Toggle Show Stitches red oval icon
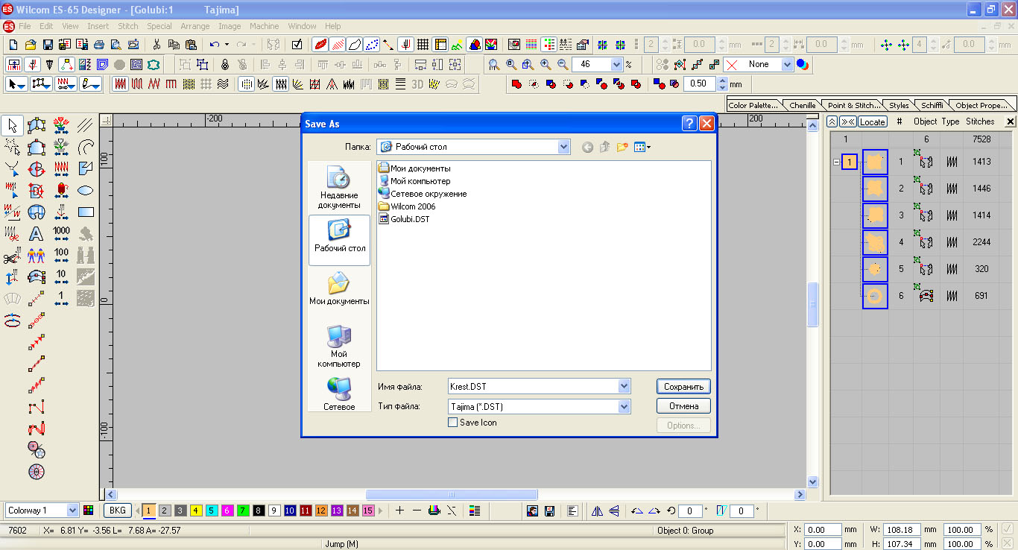The height and width of the screenshot is (550, 1018). [320, 45]
